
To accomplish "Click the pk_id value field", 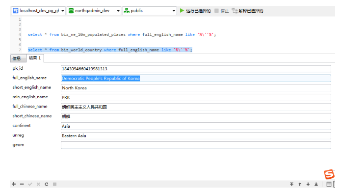I will tap(196, 69).
